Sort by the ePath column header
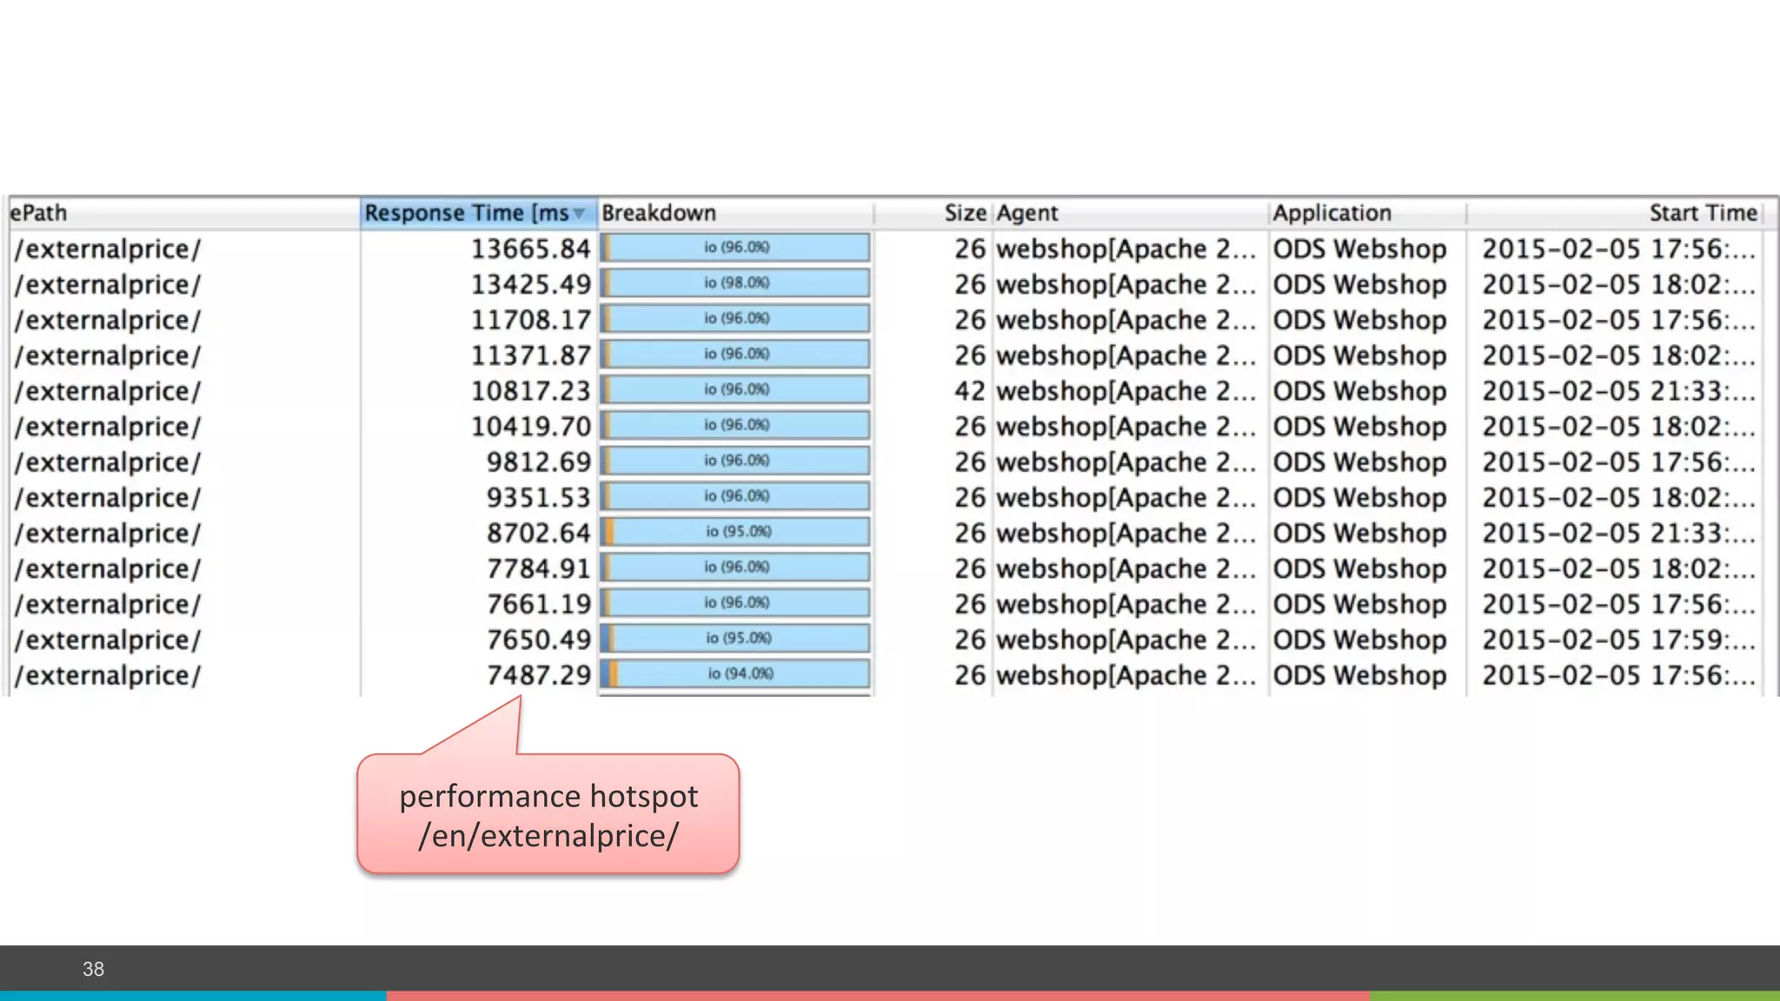The image size is (1780, 1001). pos(184,213)
